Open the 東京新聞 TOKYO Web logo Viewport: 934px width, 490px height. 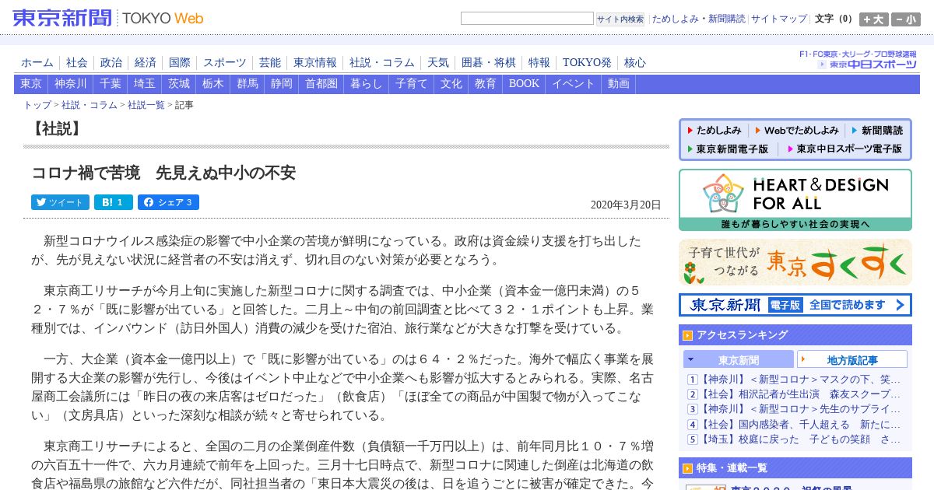click(107, 18)
